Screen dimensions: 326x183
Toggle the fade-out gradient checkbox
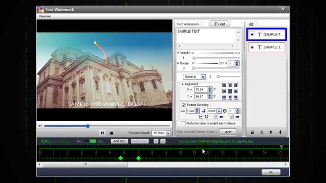tap(232, 117)
